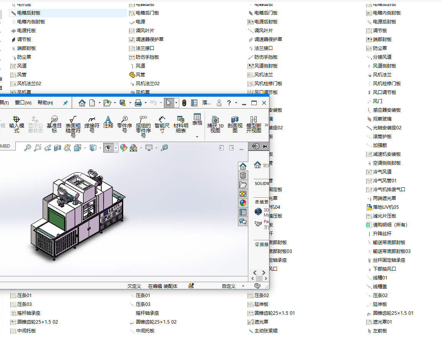The image size is (441, 337).
Task: Activate 智能尺寸 smart dimension
Action: click(162, 124)
